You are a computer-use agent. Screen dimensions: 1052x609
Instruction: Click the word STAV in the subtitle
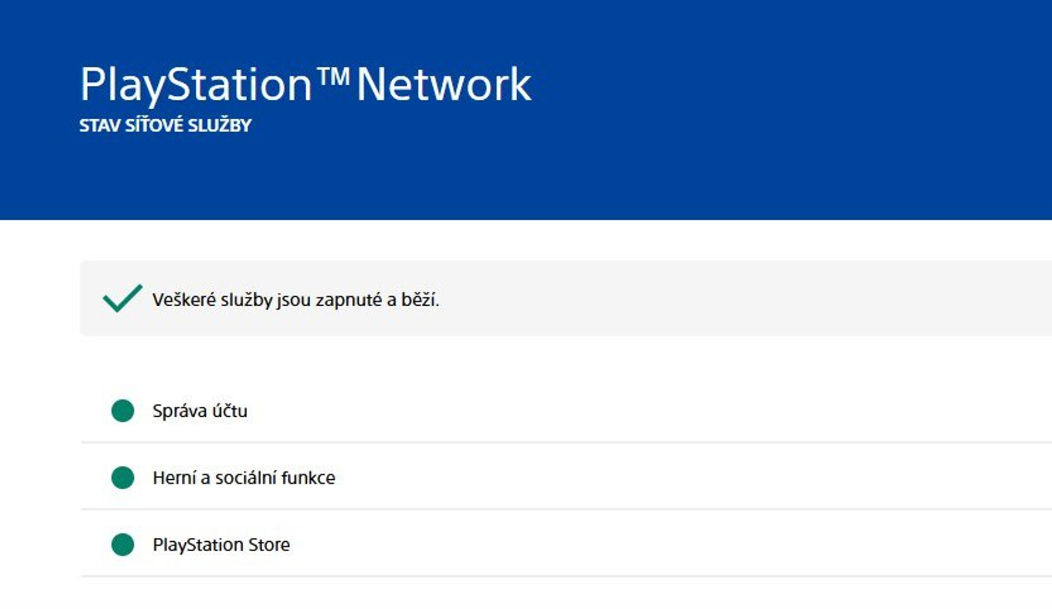(x=100, y=126)
